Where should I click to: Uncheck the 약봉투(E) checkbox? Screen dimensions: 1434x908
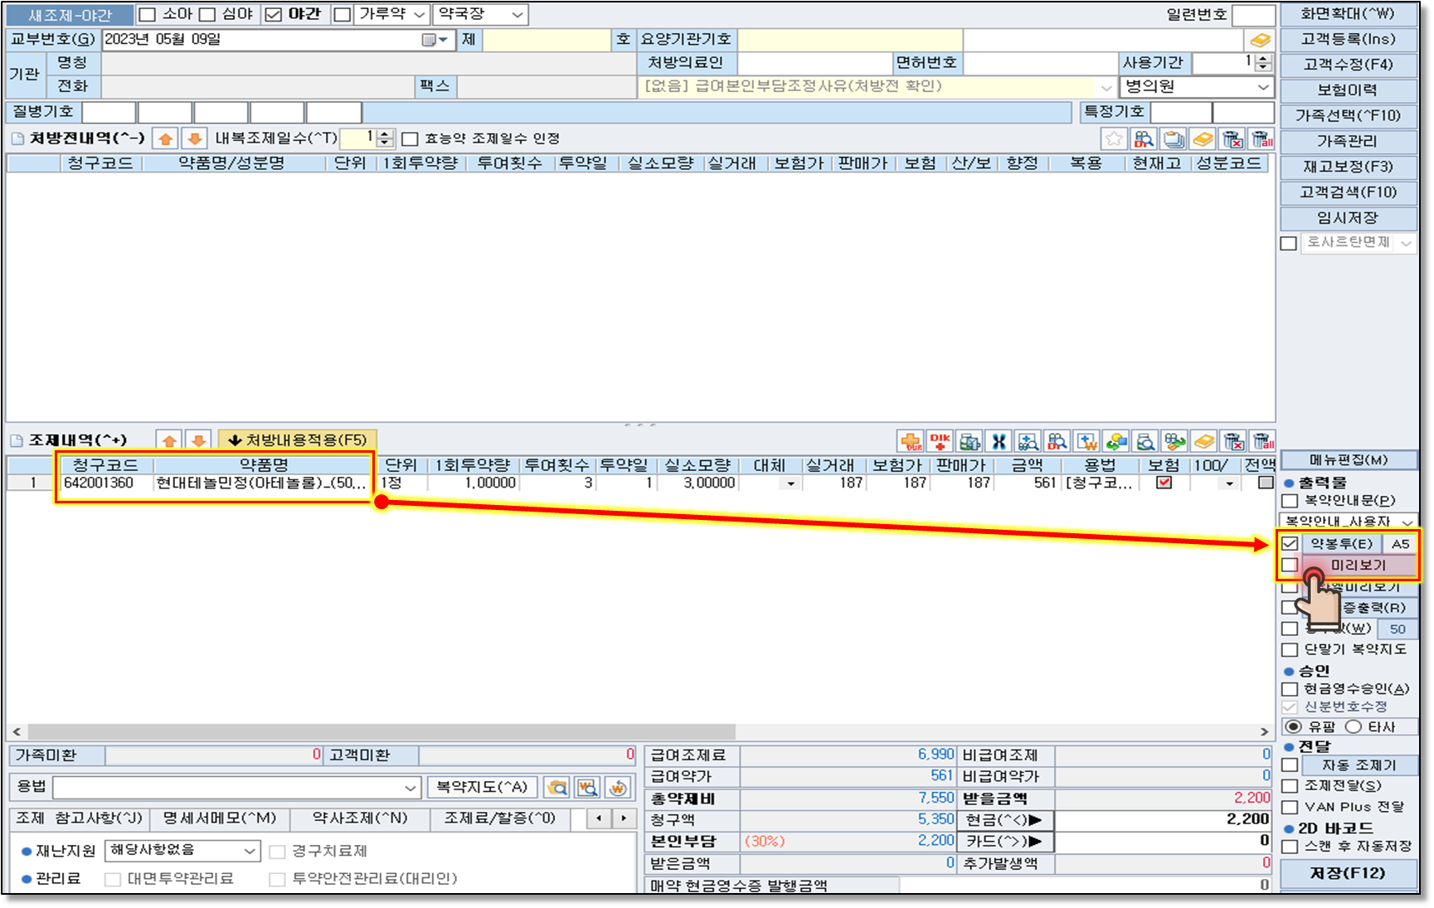[1290, 544]
